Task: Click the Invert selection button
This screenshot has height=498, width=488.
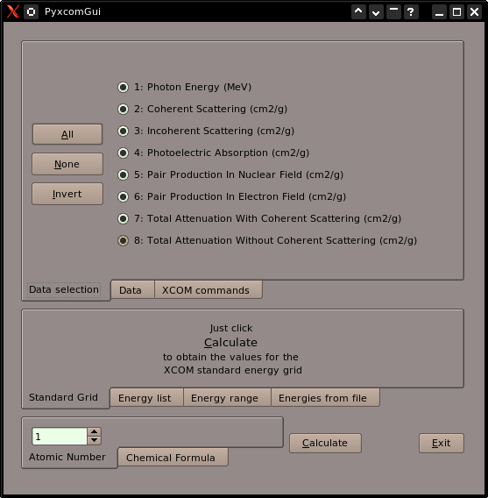Action: point(67,194)
